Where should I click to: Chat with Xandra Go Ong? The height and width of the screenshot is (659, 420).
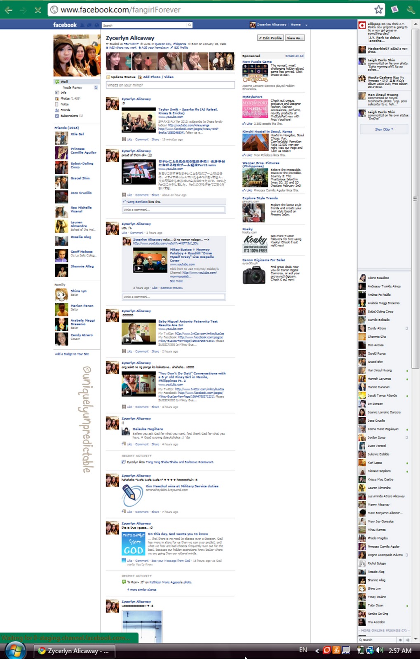pyautogui.click(x=384, y=614)
